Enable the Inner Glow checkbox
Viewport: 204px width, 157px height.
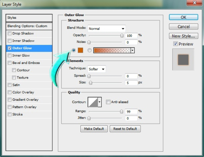10,56
